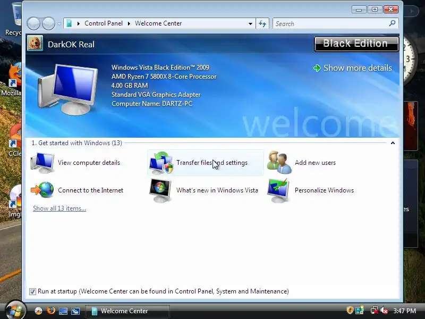Click the Refresh button
The image size is (425, 319).
pyautogui.click(x=262, y=23)
